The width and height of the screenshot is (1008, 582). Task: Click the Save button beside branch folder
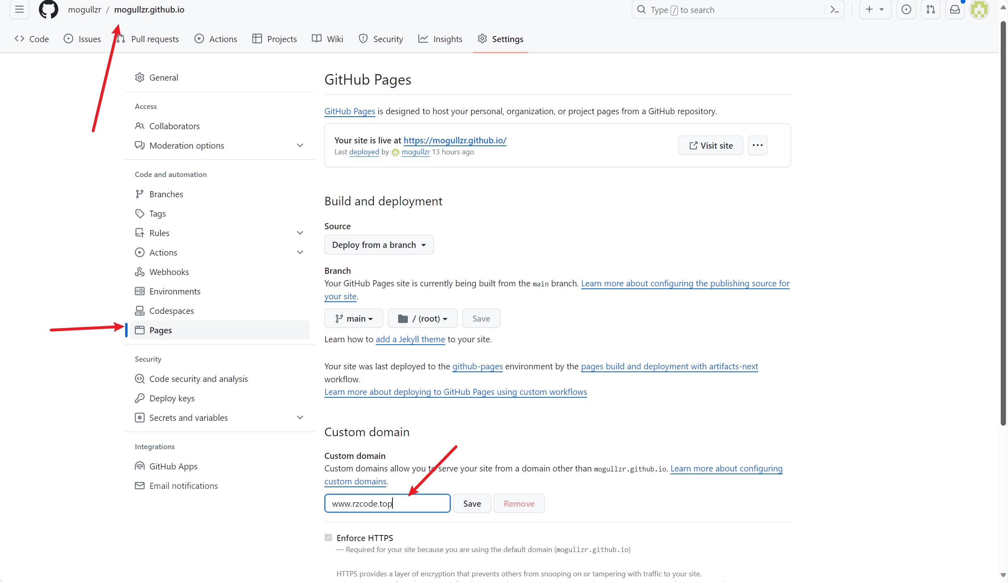point(481,318)
